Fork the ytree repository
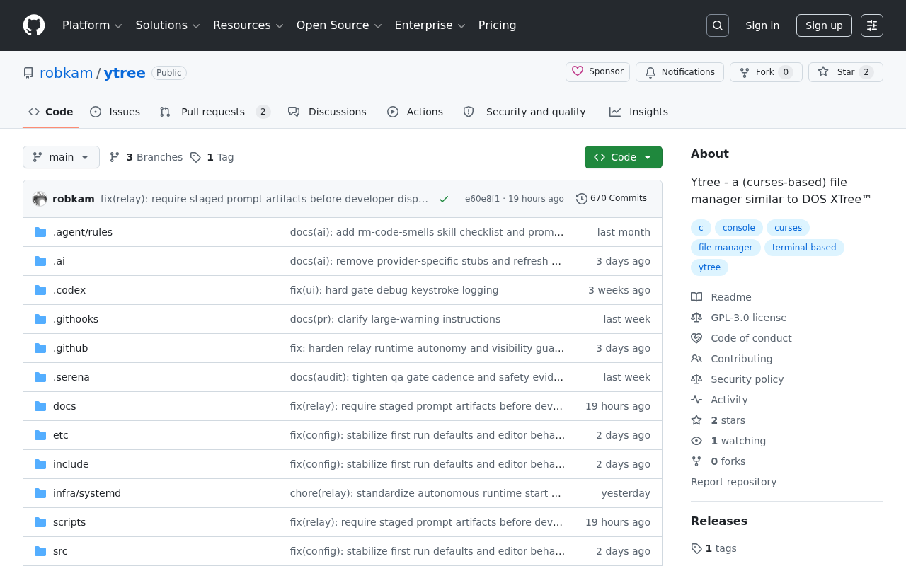The width and height of the screenshot is (906, 566). pyautogui.click(x=766, y=72)
